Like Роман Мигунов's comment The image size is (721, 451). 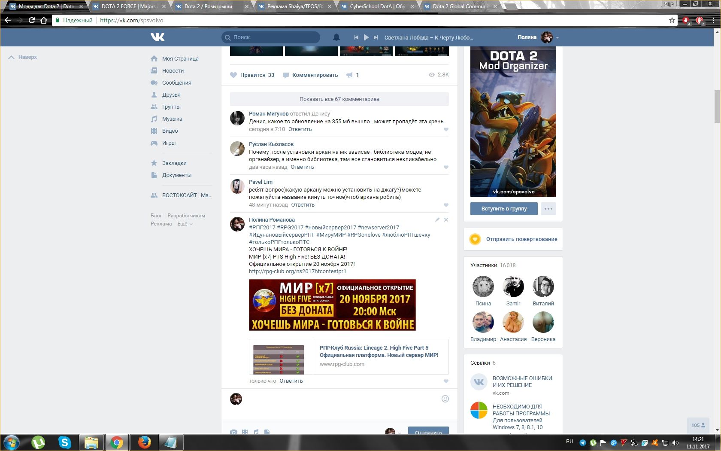(446, 129)
